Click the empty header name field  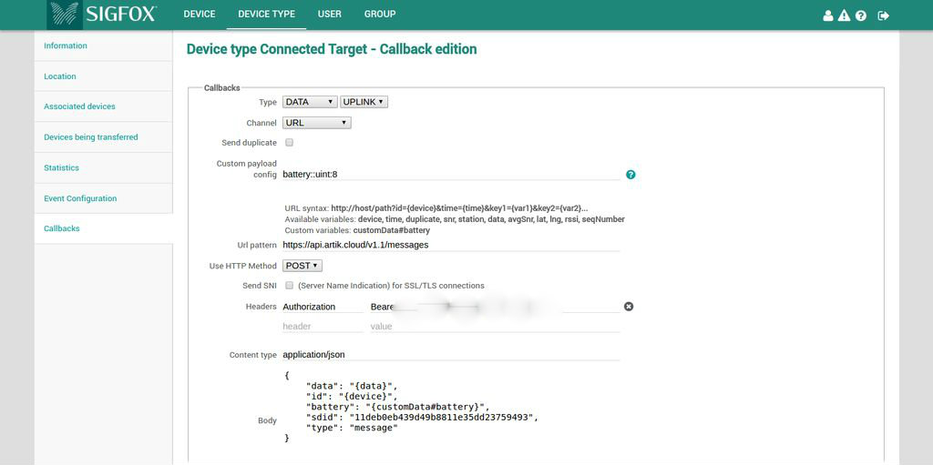[x=323, y=327]
